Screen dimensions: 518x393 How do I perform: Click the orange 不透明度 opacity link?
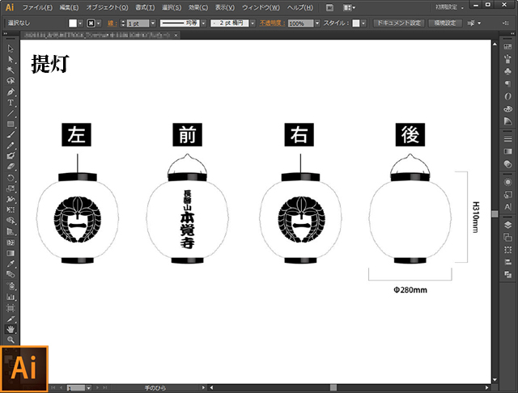(272, 23)
